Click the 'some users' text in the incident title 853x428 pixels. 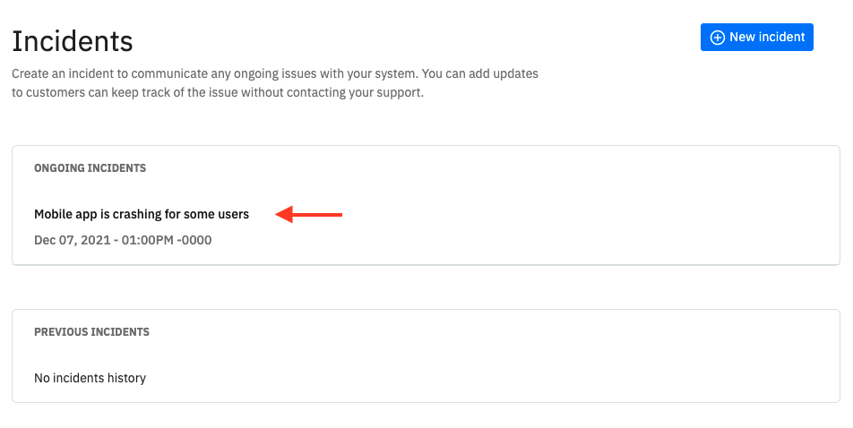pos(217,214)
